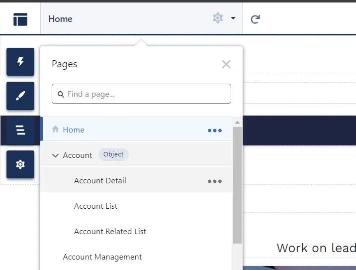Screen dimensions: 356x270
Task: Select the Account Detail page
Action: click(x=100, y=181)
